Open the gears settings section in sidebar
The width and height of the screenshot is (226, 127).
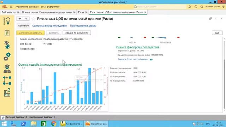pos(7,56)
